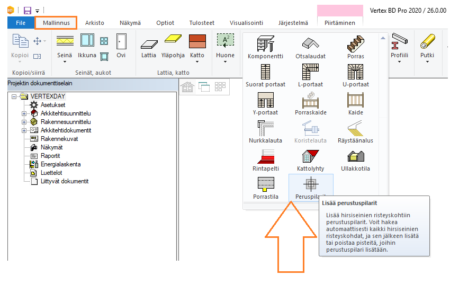Add Peruspilarit foundation pillars

(x=311, y=187)
